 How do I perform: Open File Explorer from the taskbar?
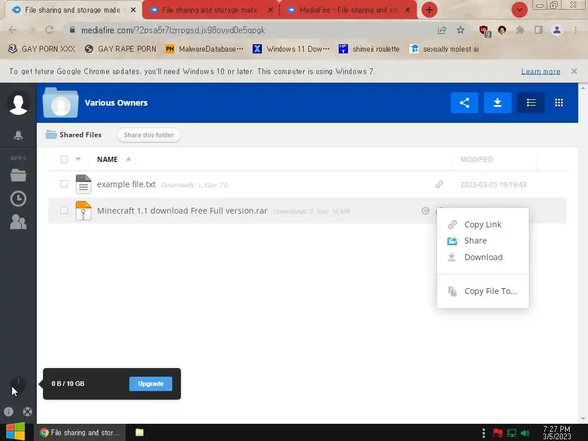coord(140,432)
